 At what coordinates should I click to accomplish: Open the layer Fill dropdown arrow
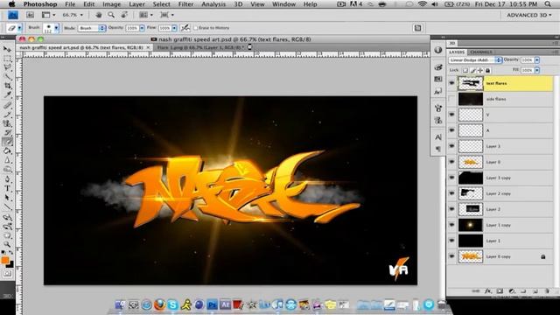(x=536, y=70)
